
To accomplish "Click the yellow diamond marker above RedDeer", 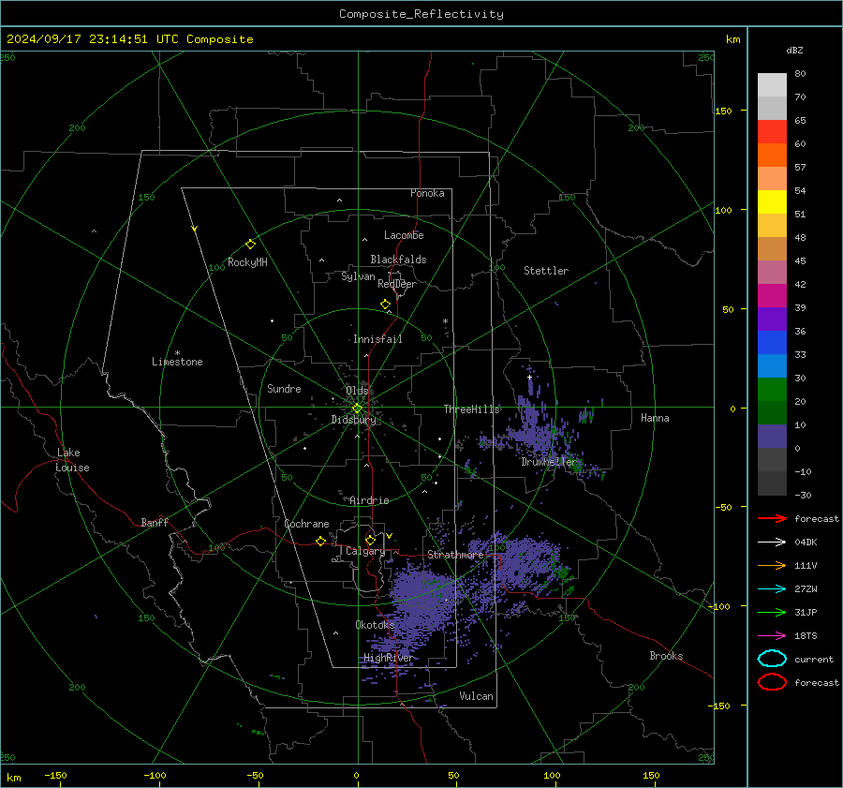I will (x=386, y=305).
